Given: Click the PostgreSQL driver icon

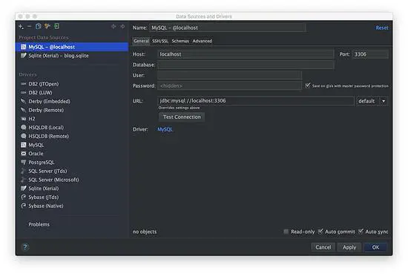Looking at the screenshot, I should pyautogui.click(x=24, y=163).
